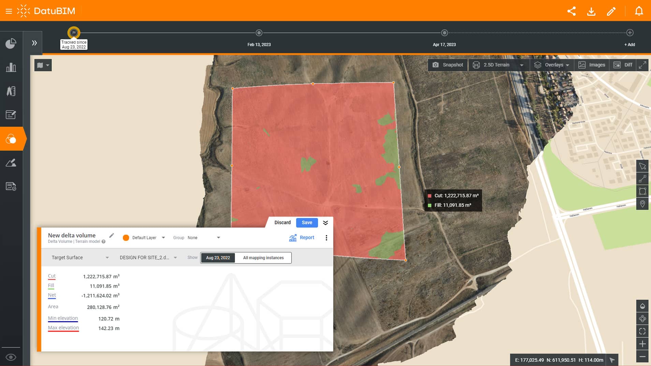Open the hamburger menu
The height and width of the screenshot is (366, 651).
click(x=9, y=11)
